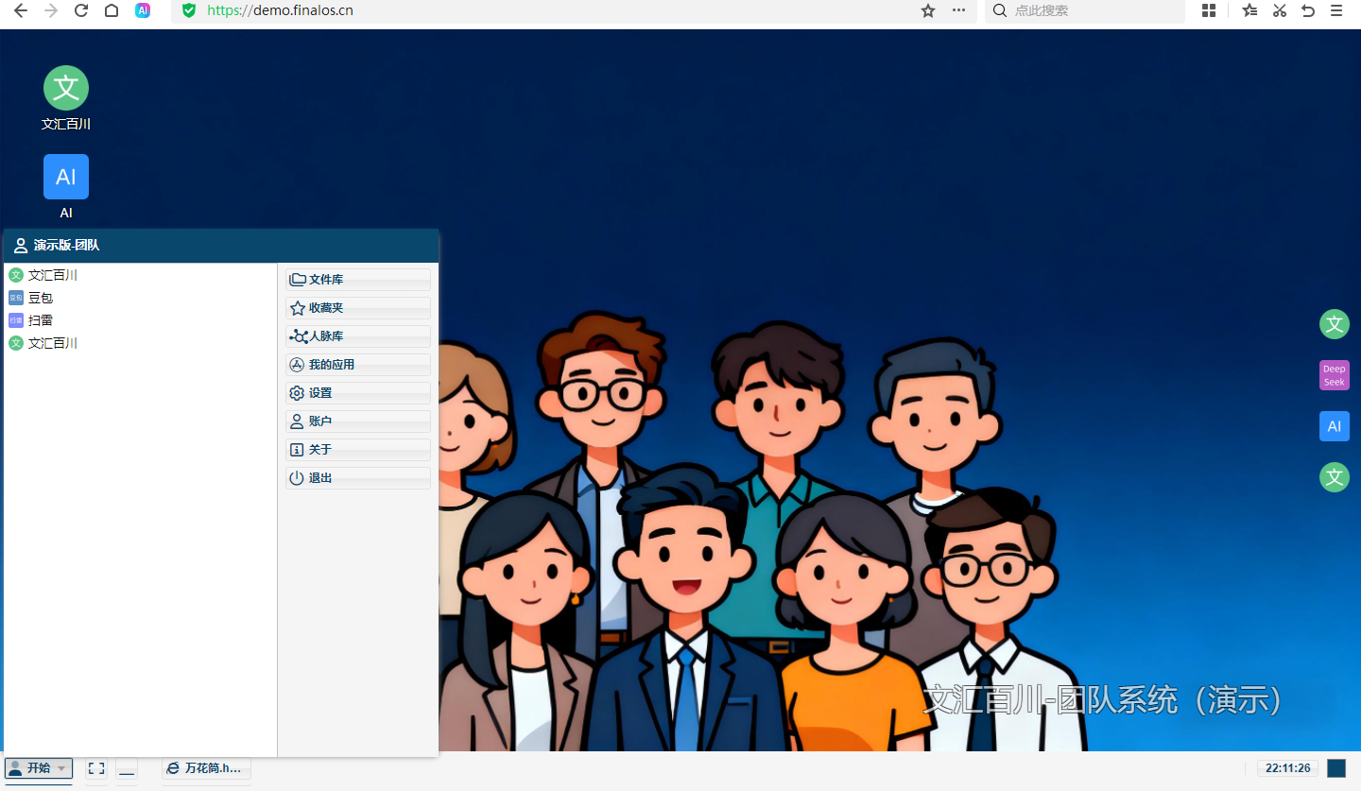This screenshot has height=791, width=1361.
Task: Open 文件库 from the start menu
Action: [358, 280]
